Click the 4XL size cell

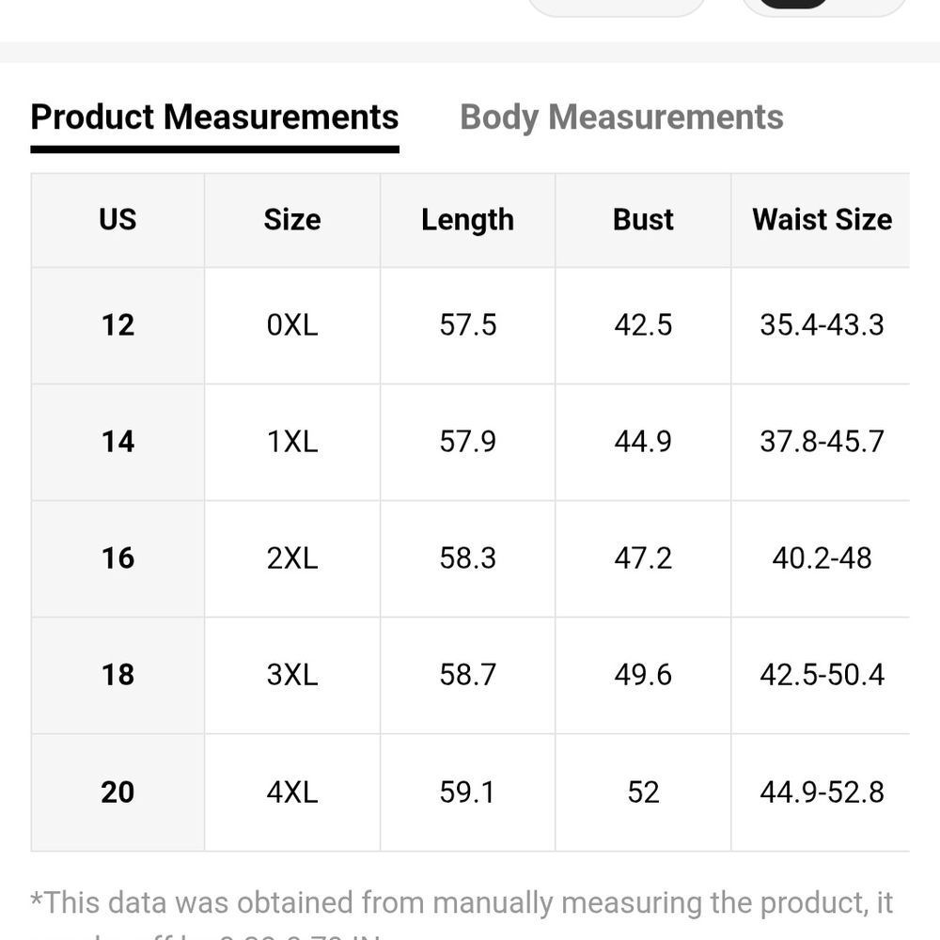coord(292,791)
